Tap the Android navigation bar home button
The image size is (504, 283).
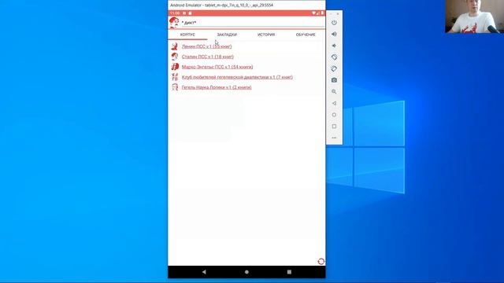pos(246,272)
